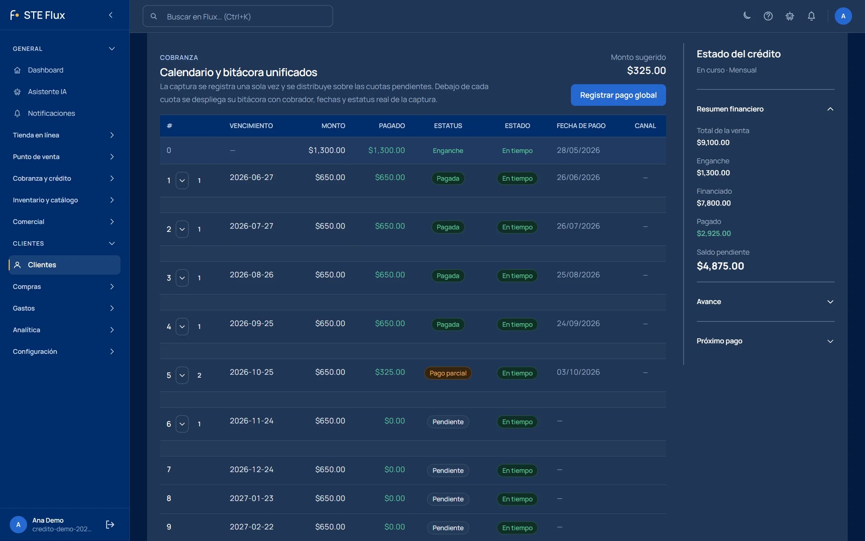Click the Enganche status in row 0
The width and height of the screenshot is (865, 541).
(x=448, y=150)
